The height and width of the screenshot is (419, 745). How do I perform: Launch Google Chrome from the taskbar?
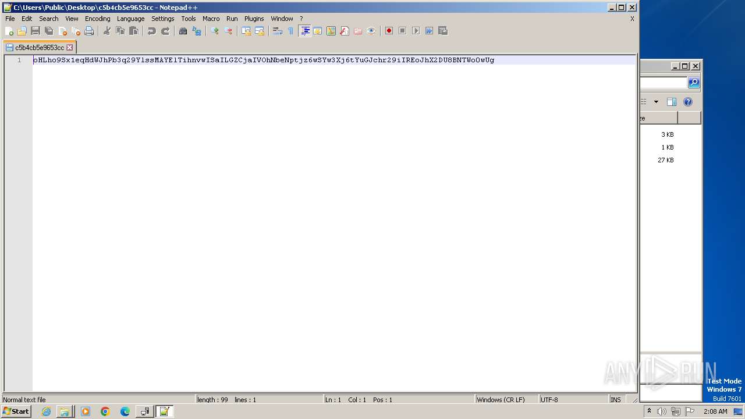[105, 411]
